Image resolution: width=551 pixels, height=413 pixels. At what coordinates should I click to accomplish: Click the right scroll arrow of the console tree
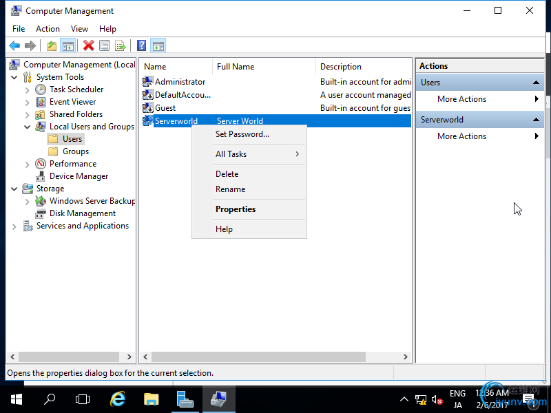coord(129,357)
